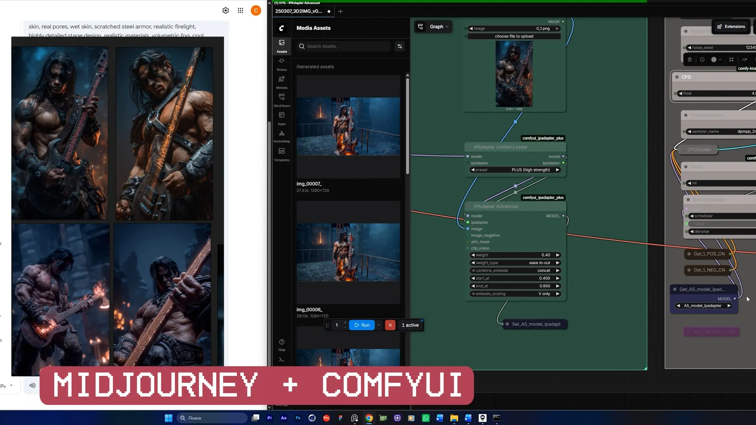Delete the selected node with trash icon
Screen dimensions: 756x425
click(690, 59)
